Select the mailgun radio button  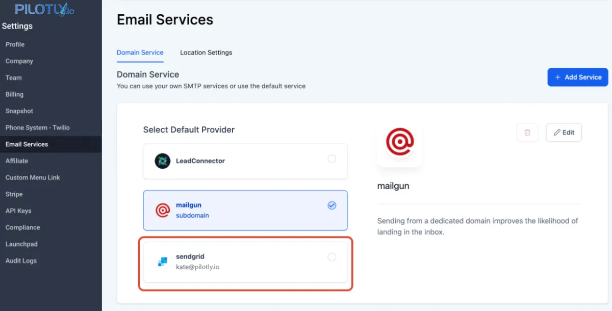pyautogui.click(x=332, y=205)
